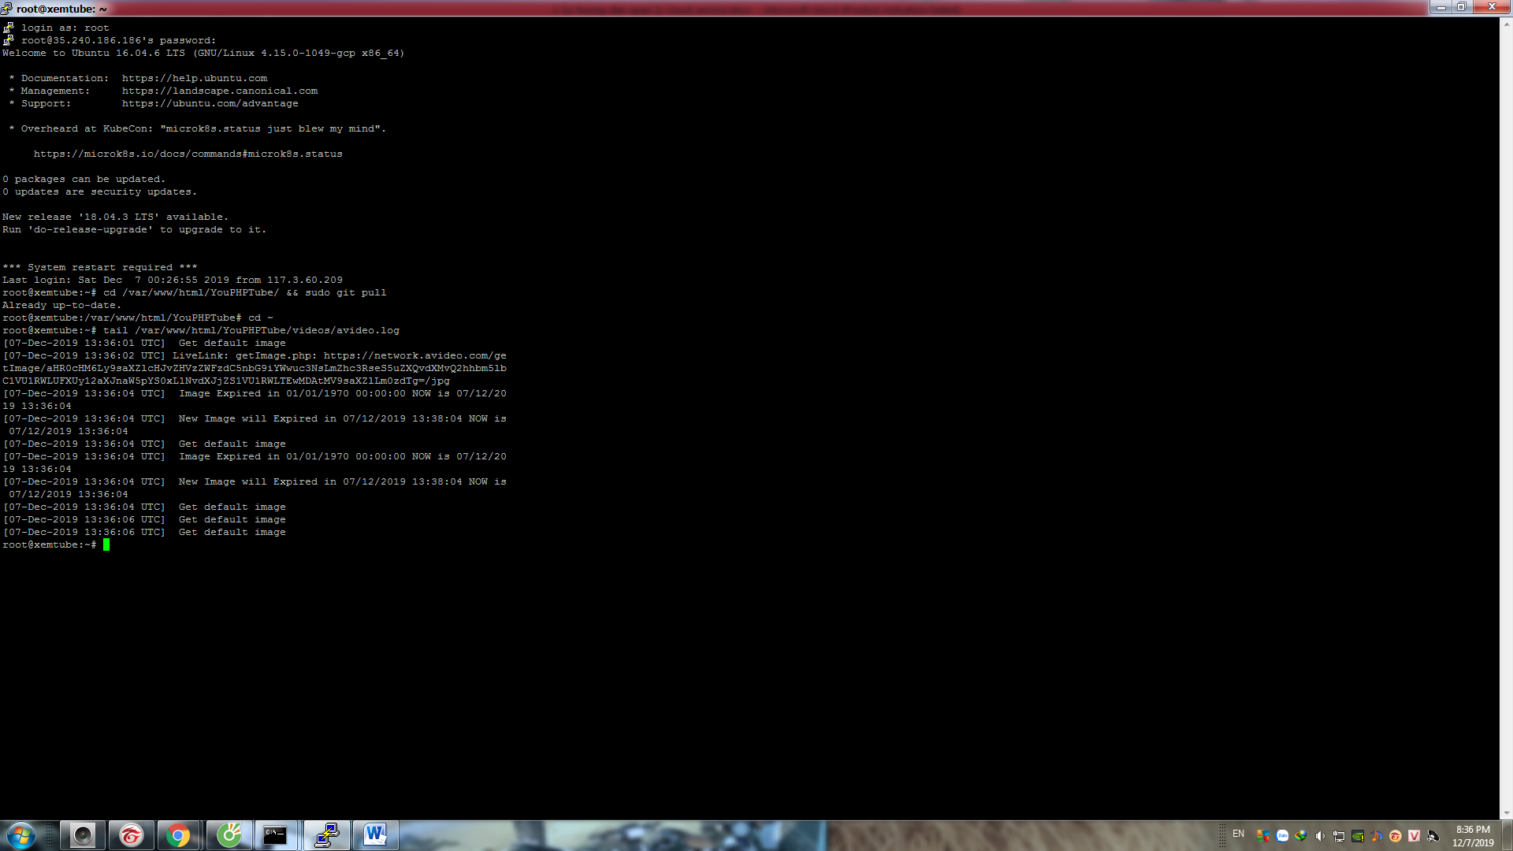Open the Windows Start menu orb
This screenshot has height=851, width=1513.
pos(20,835)
